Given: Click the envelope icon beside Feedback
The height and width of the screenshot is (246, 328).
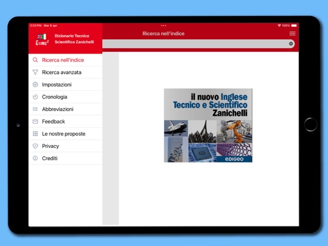Looking at the screenshot, I should coord(35,122).
